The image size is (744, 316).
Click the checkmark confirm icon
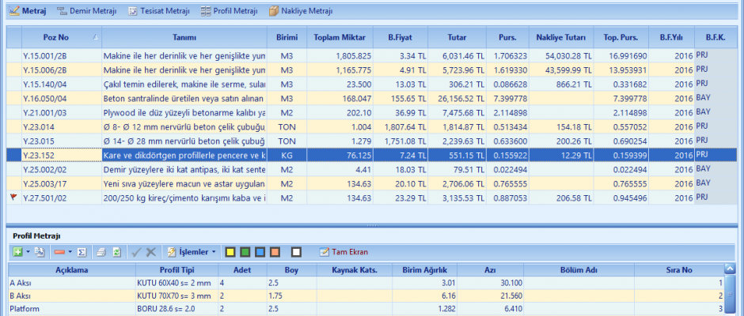(135, 252)
